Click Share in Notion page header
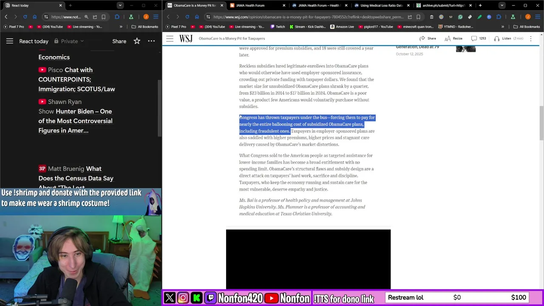 tap(119, 41)
